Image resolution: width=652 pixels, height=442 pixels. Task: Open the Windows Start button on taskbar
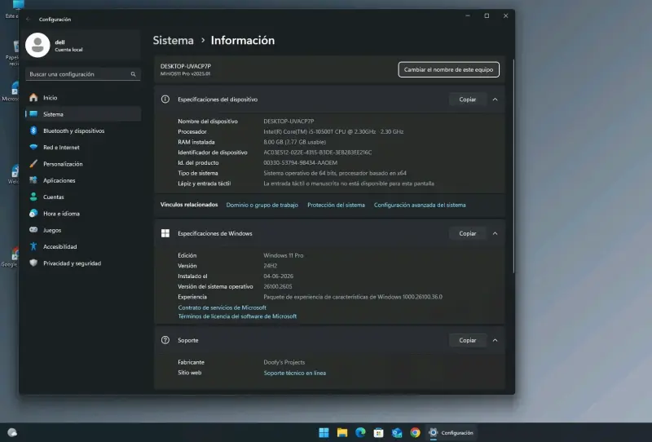(324, 433)
